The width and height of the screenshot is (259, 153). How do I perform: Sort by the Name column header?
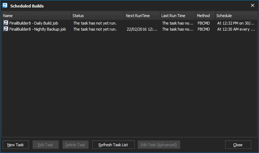coord(37,16)
